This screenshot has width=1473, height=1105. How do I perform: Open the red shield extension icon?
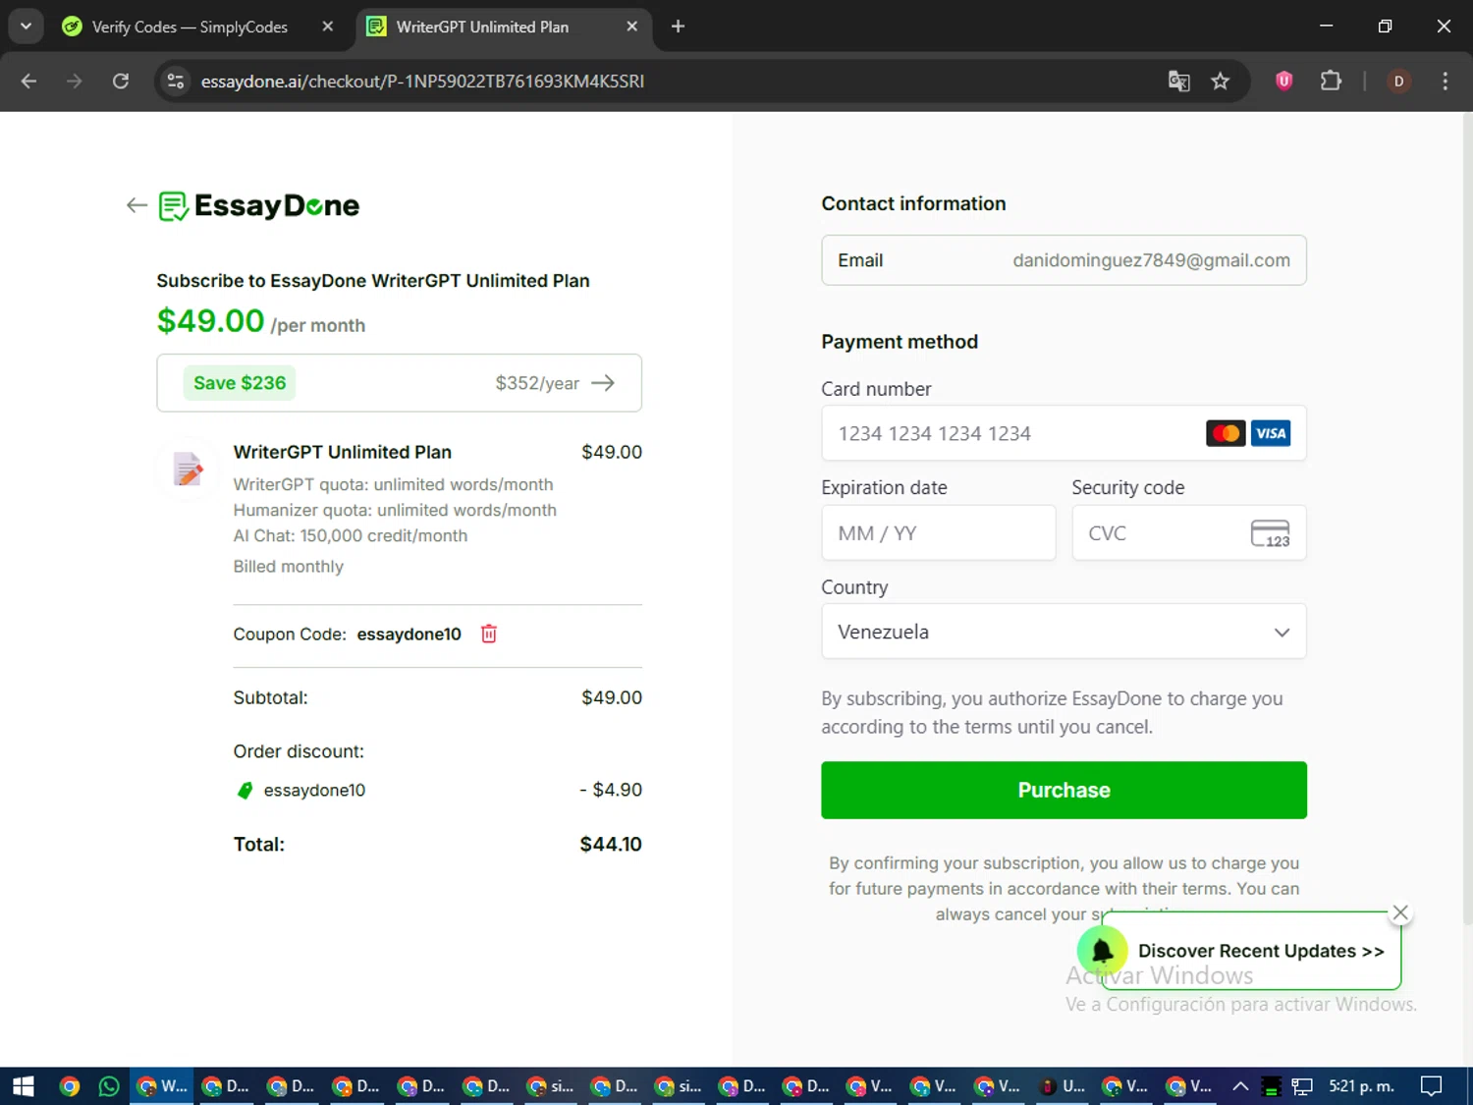(1283, 82)
